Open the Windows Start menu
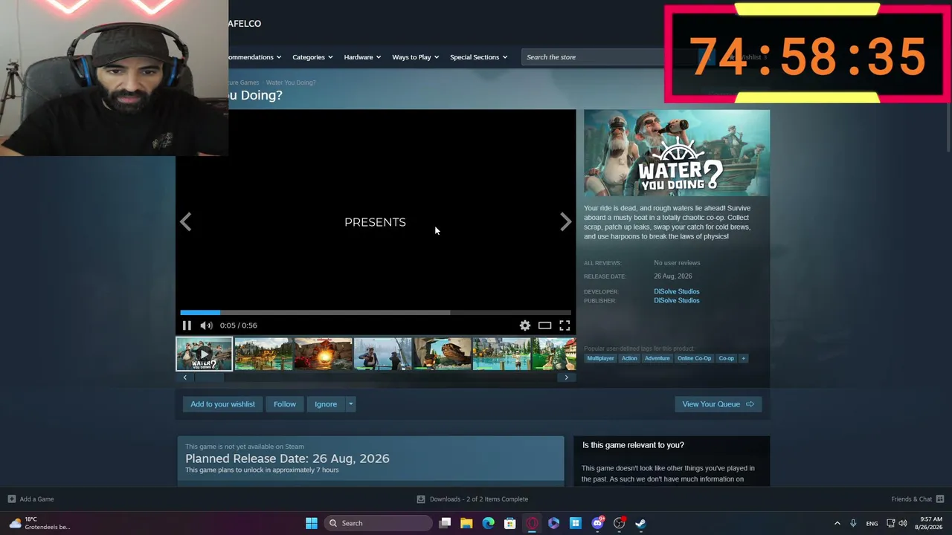 coord(312,523)
